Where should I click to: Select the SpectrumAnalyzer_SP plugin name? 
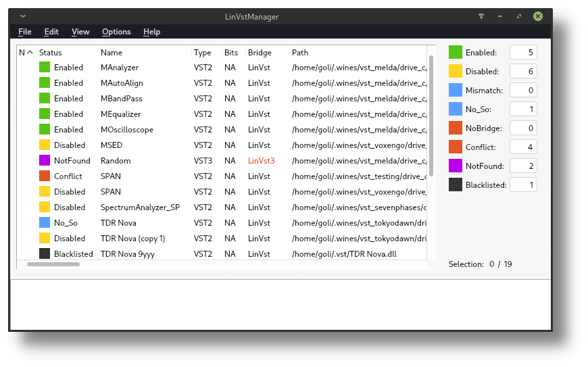(141, 207)
